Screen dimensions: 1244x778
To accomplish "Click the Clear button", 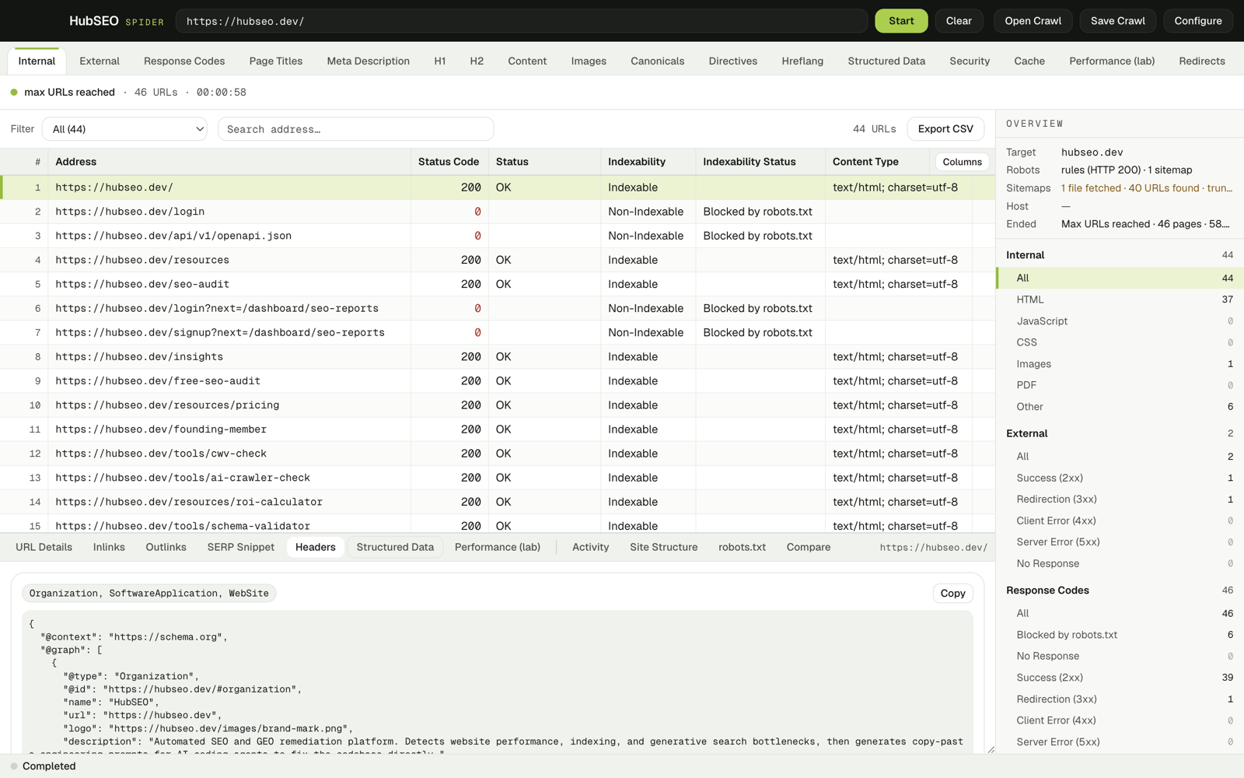I will pos(959,21).
